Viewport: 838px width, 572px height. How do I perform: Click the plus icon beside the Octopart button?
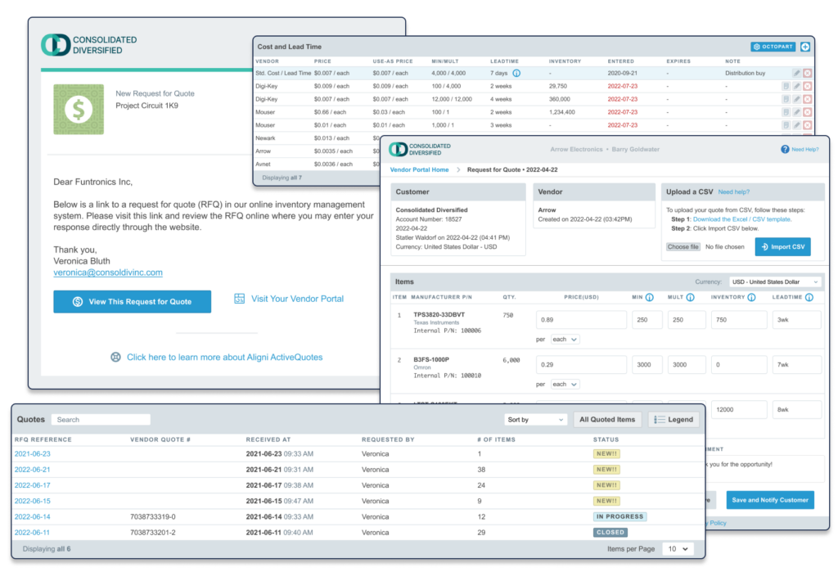pos(805,47)
